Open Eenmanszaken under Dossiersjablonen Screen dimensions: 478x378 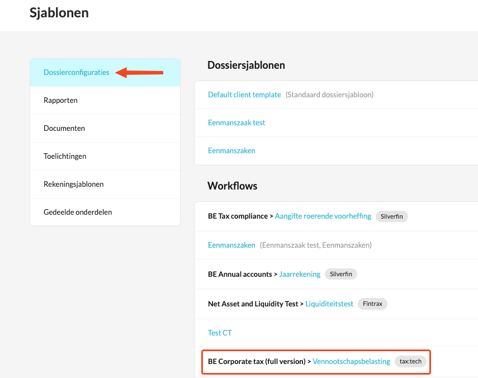(231, 150)
